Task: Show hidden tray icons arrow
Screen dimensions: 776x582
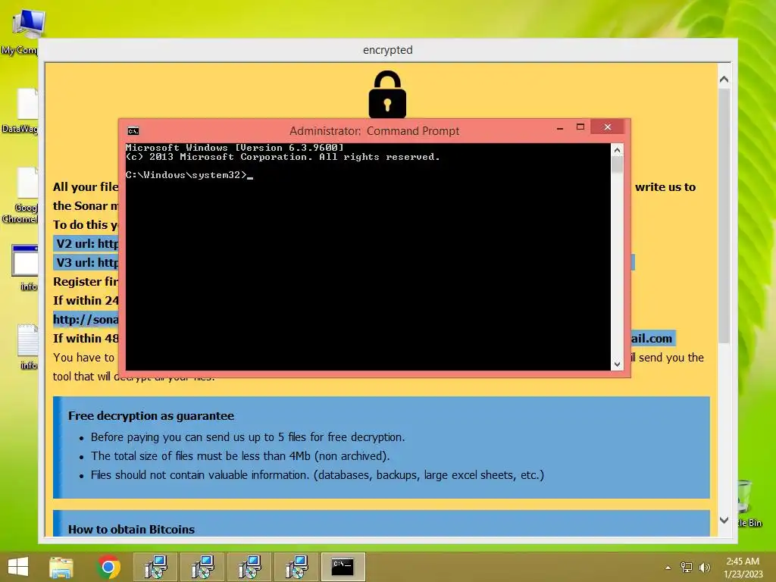Action: [668, 568]
